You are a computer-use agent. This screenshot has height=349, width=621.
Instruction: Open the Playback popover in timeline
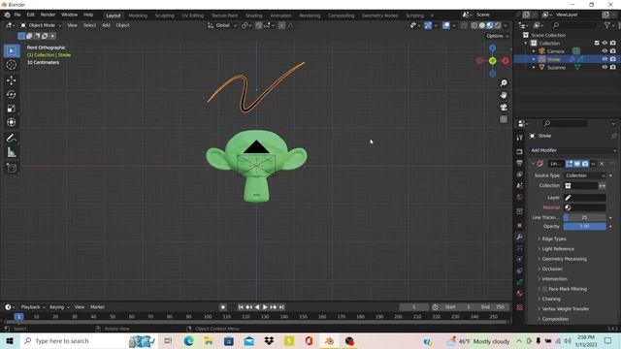[x=33, y=307]
